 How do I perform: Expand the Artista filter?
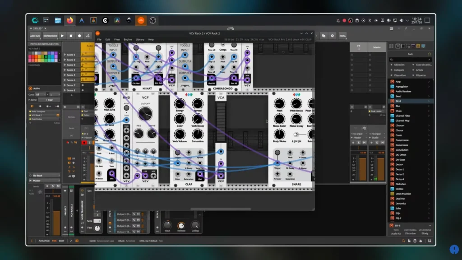419,70
